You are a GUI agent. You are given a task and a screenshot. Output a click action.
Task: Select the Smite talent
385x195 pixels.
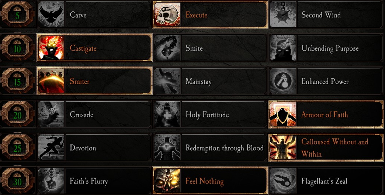pyautogui.click(x=210, y=48)
